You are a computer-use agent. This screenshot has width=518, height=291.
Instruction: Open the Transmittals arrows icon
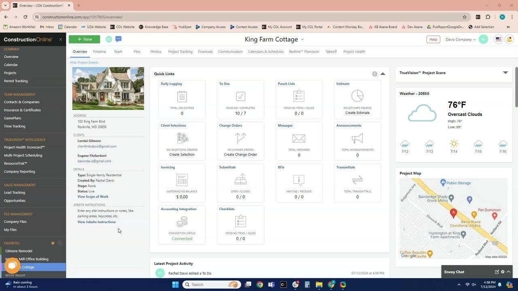(x=357, y=180)
